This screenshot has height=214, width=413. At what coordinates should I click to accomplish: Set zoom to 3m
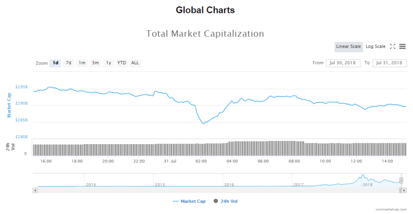coord(95,63)
